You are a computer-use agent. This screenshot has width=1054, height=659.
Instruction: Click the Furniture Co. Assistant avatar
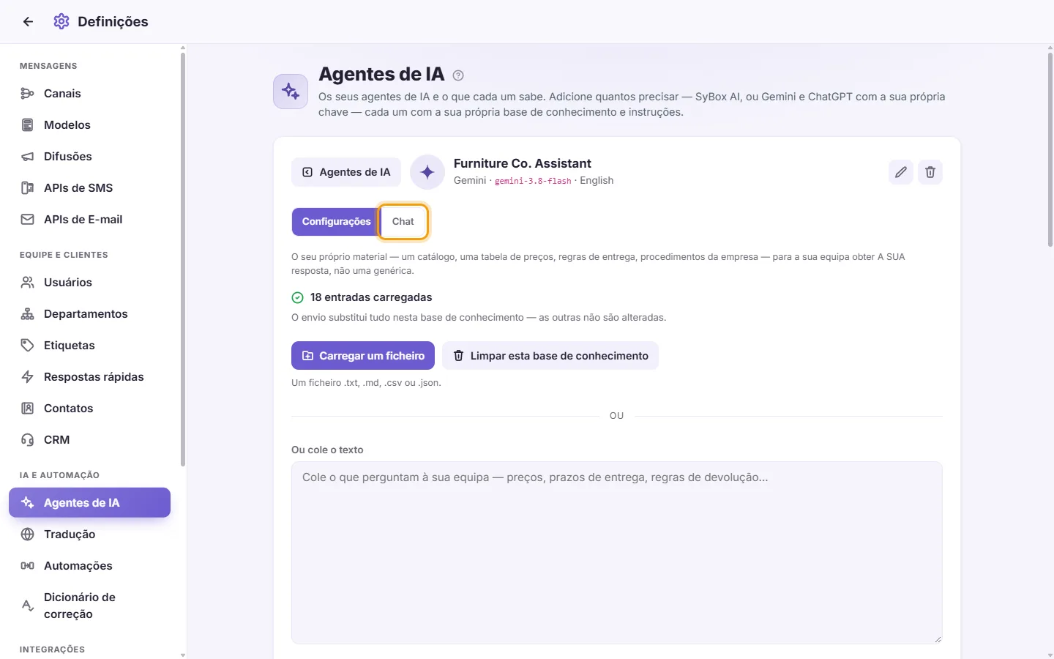[x=427, y=172]
